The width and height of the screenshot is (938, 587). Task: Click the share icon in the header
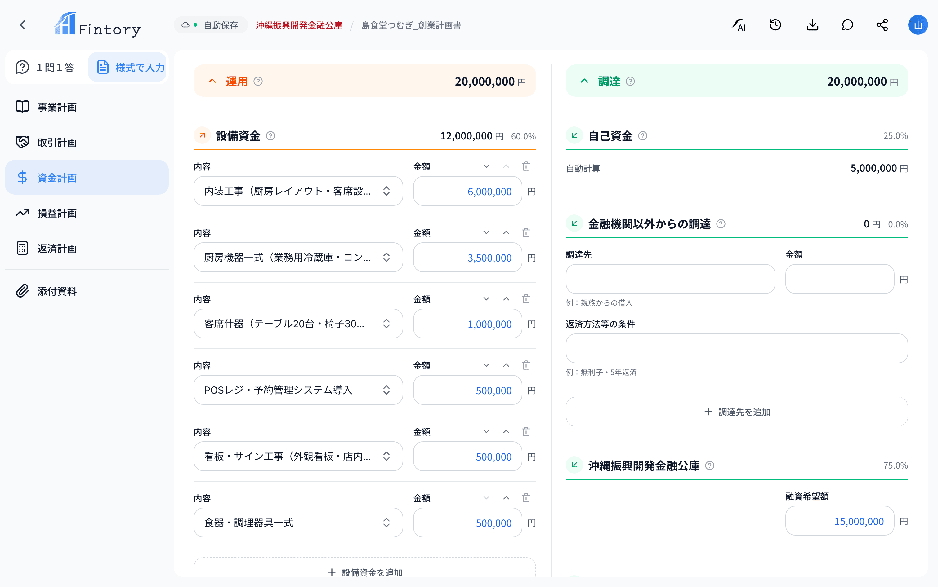point(882,25)
